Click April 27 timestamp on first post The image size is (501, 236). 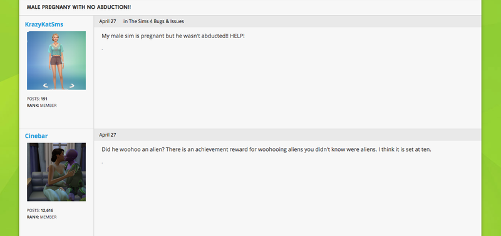click(108, 21)
